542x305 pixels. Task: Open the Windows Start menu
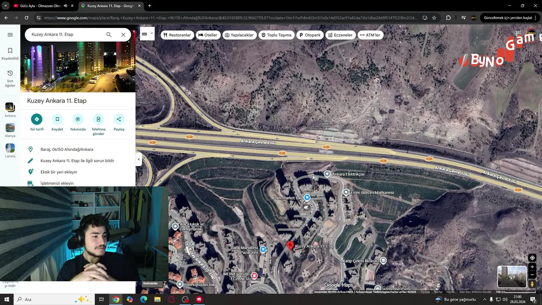[7, 299]
